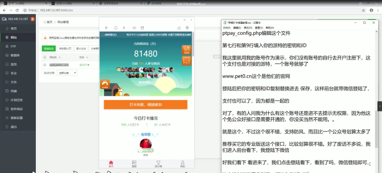Click the refresh icon in the mobile preview window

point(116,28)
